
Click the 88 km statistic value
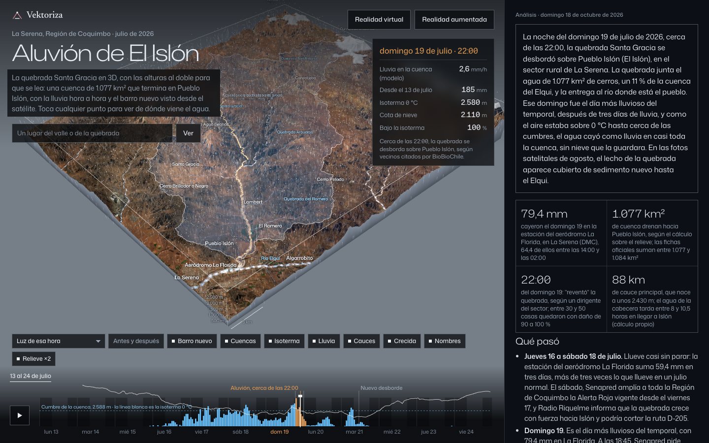click(x=628, y=280)
